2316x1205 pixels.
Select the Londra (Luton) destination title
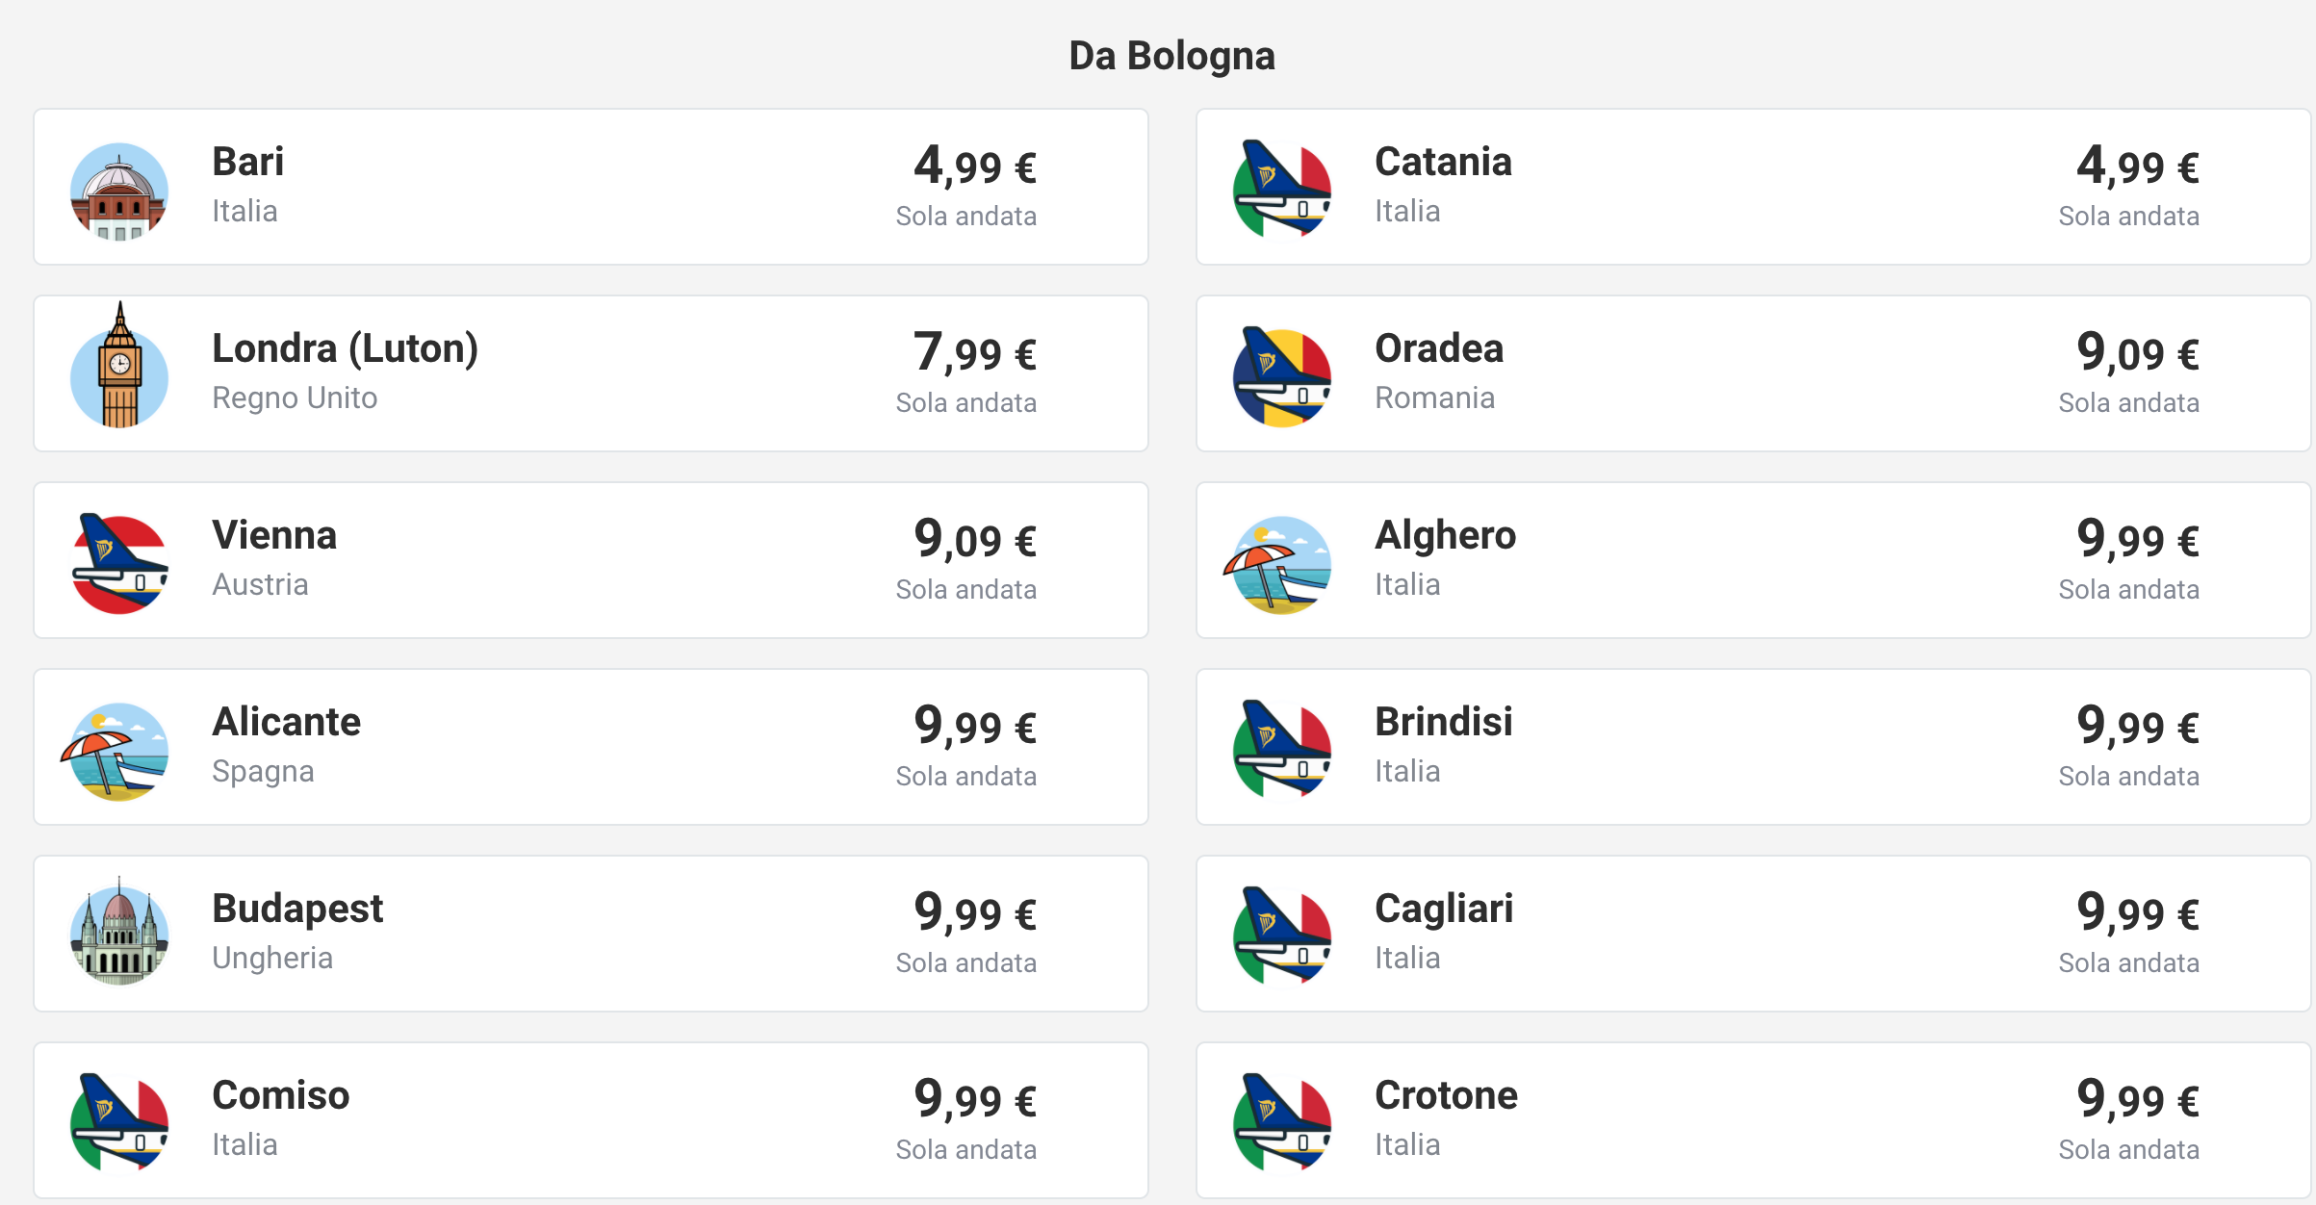pos(345,348)
